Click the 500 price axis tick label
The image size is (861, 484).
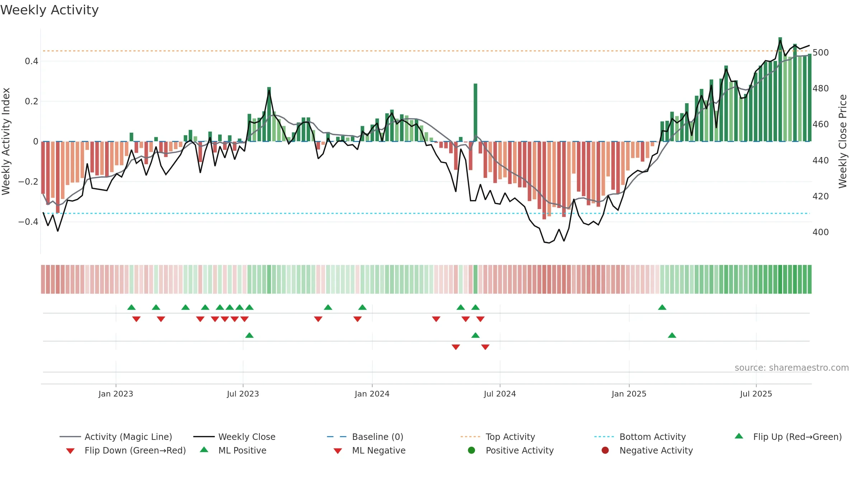pos(820,52)
